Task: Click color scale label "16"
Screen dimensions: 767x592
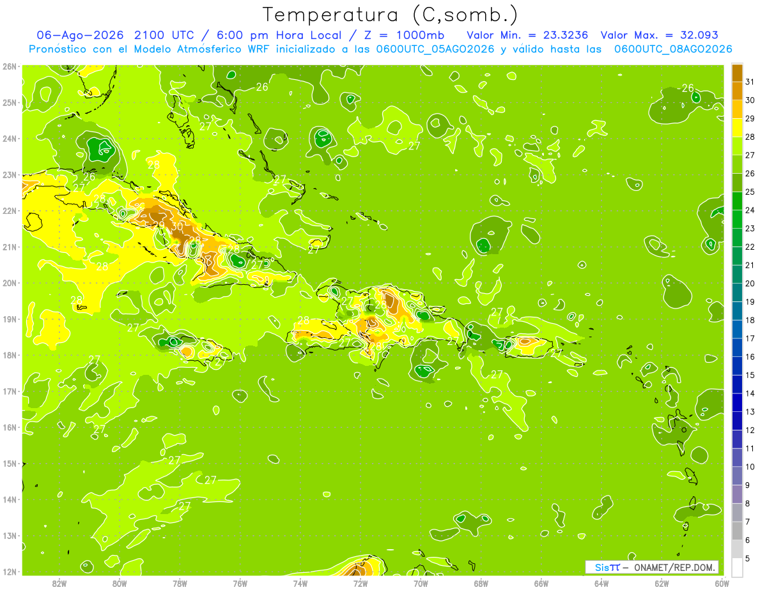Action: tap(750, 357)
